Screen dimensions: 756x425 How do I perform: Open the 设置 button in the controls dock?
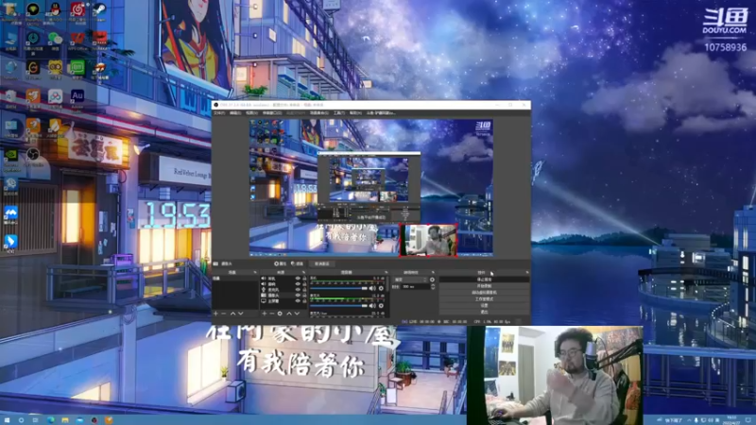(484, 305)
